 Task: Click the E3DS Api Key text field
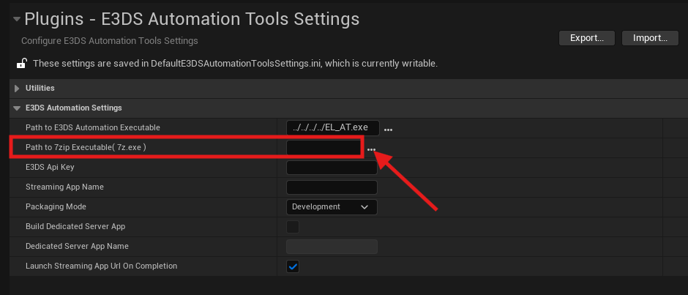[332, 168]
